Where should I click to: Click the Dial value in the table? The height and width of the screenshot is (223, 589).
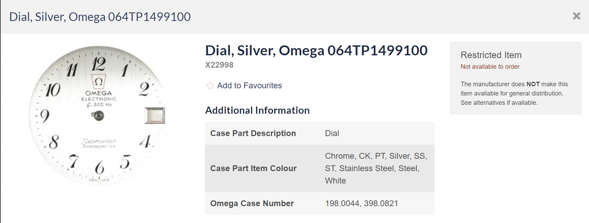click(x=332, y=133)
